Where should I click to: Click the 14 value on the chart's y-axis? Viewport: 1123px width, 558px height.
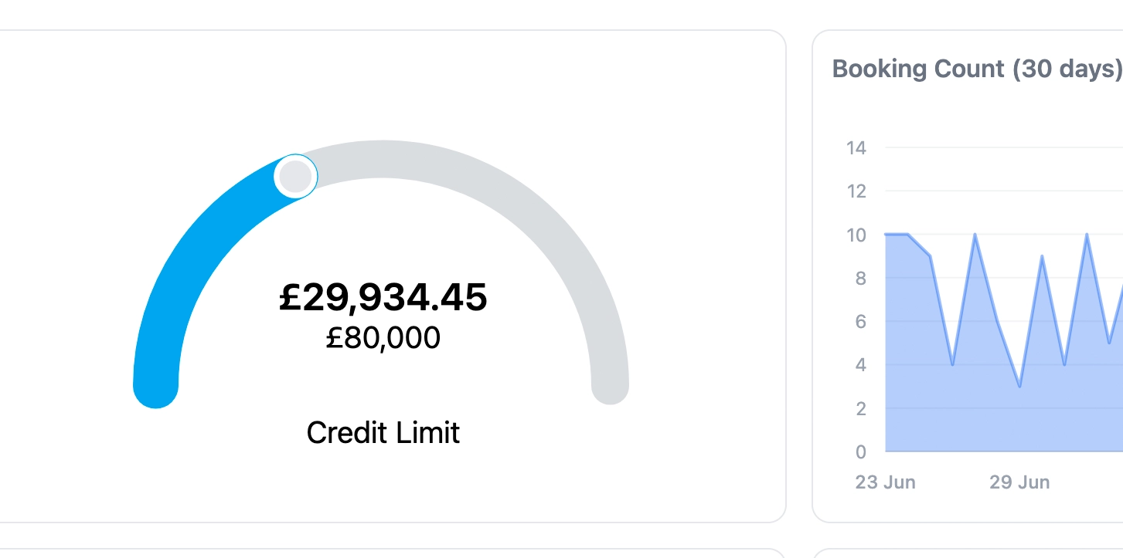(x=856, y=147)
